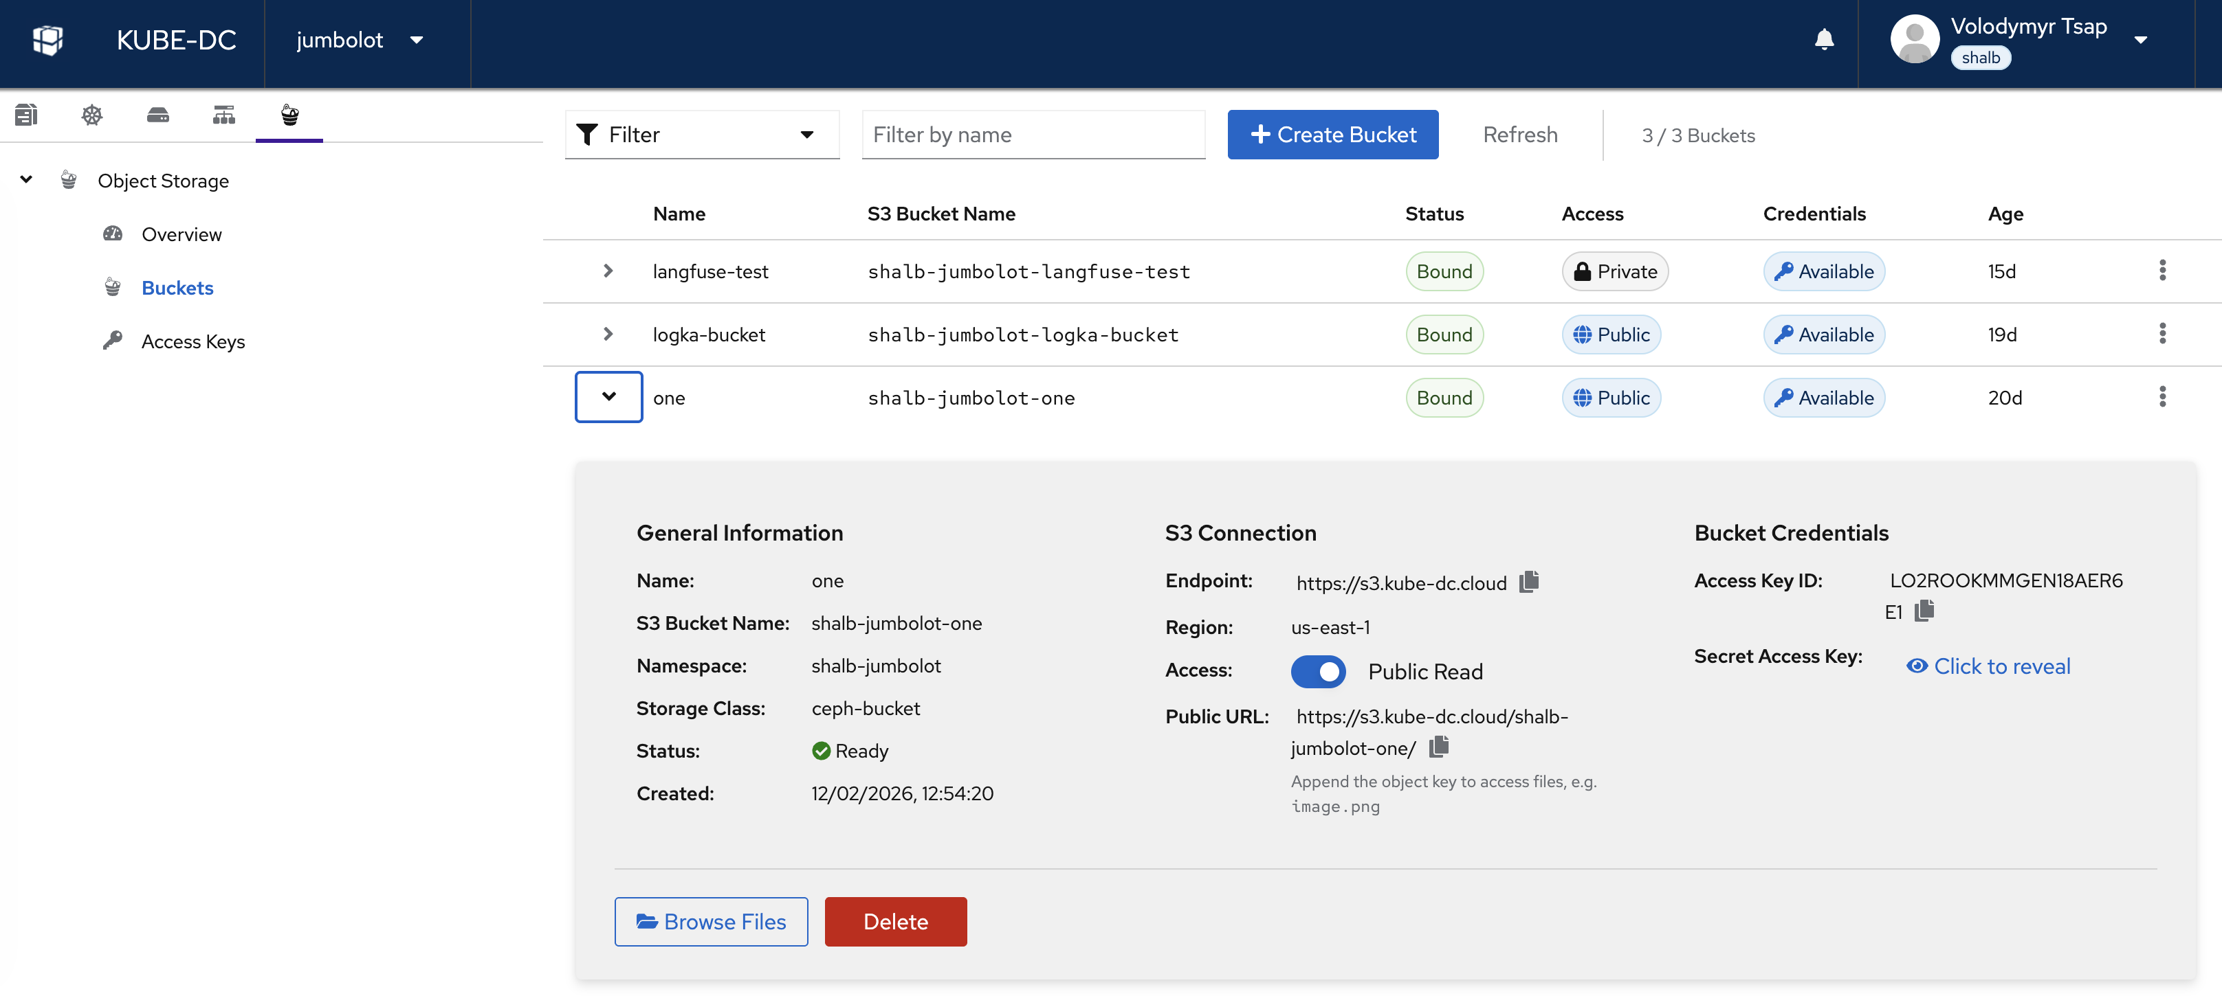Click the notifications bell icon
This screenshot has height=1007, width=2222.
(x=1823, y=40)
